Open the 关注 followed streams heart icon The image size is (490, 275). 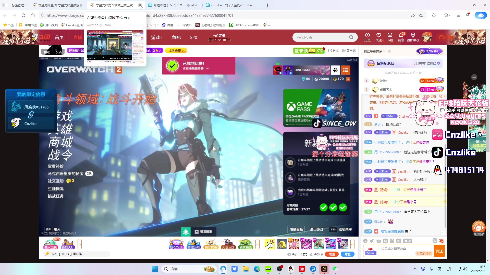tap(379, 37)
